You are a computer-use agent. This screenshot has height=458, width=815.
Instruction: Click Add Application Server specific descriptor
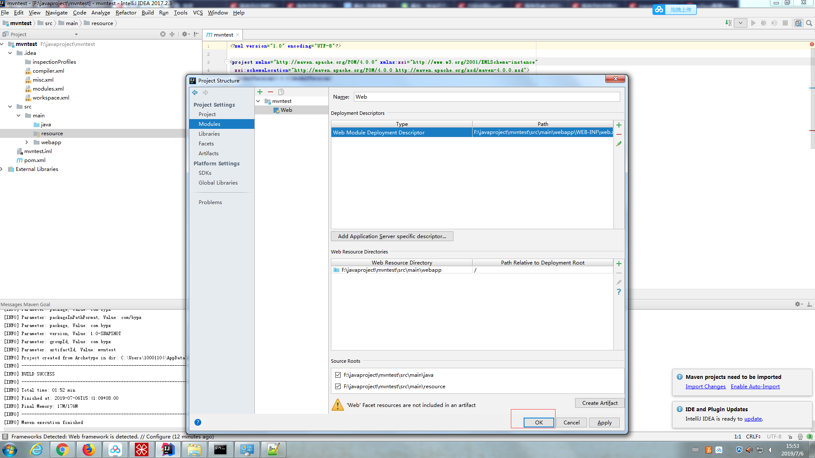click(x=392, y=236)
